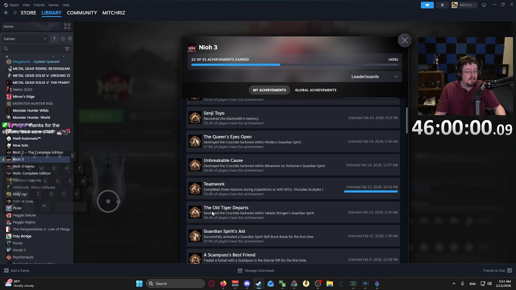The height and width of the screenshot is (290, 516).
Task: Open the Mitchriz account dropdown
Action: click(x=464, y=5)
